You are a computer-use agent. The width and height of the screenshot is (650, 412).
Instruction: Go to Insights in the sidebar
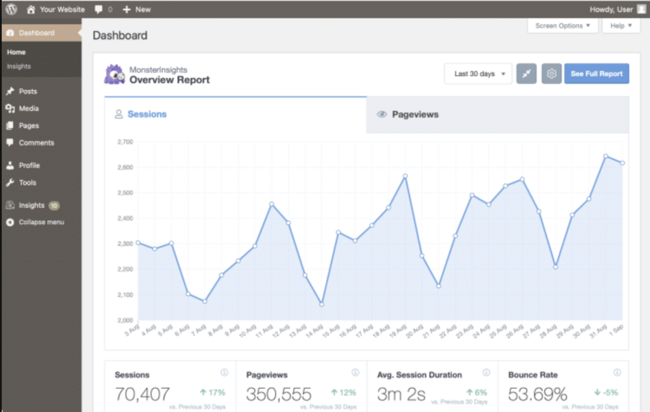32,206
